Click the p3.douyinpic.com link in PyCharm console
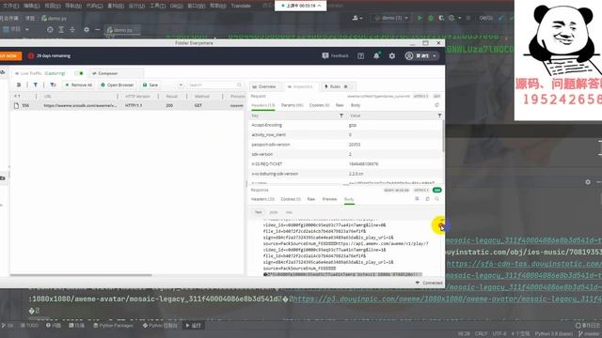Screen dimensions: 602x338 [x=448, y=299]
